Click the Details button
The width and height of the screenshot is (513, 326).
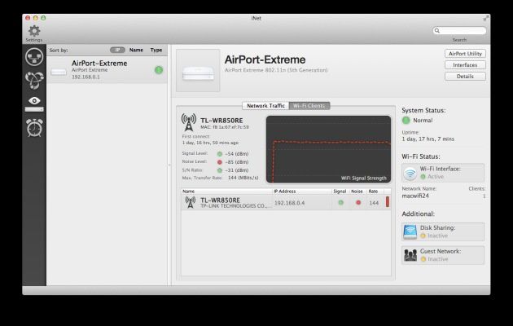click(465, 77)
